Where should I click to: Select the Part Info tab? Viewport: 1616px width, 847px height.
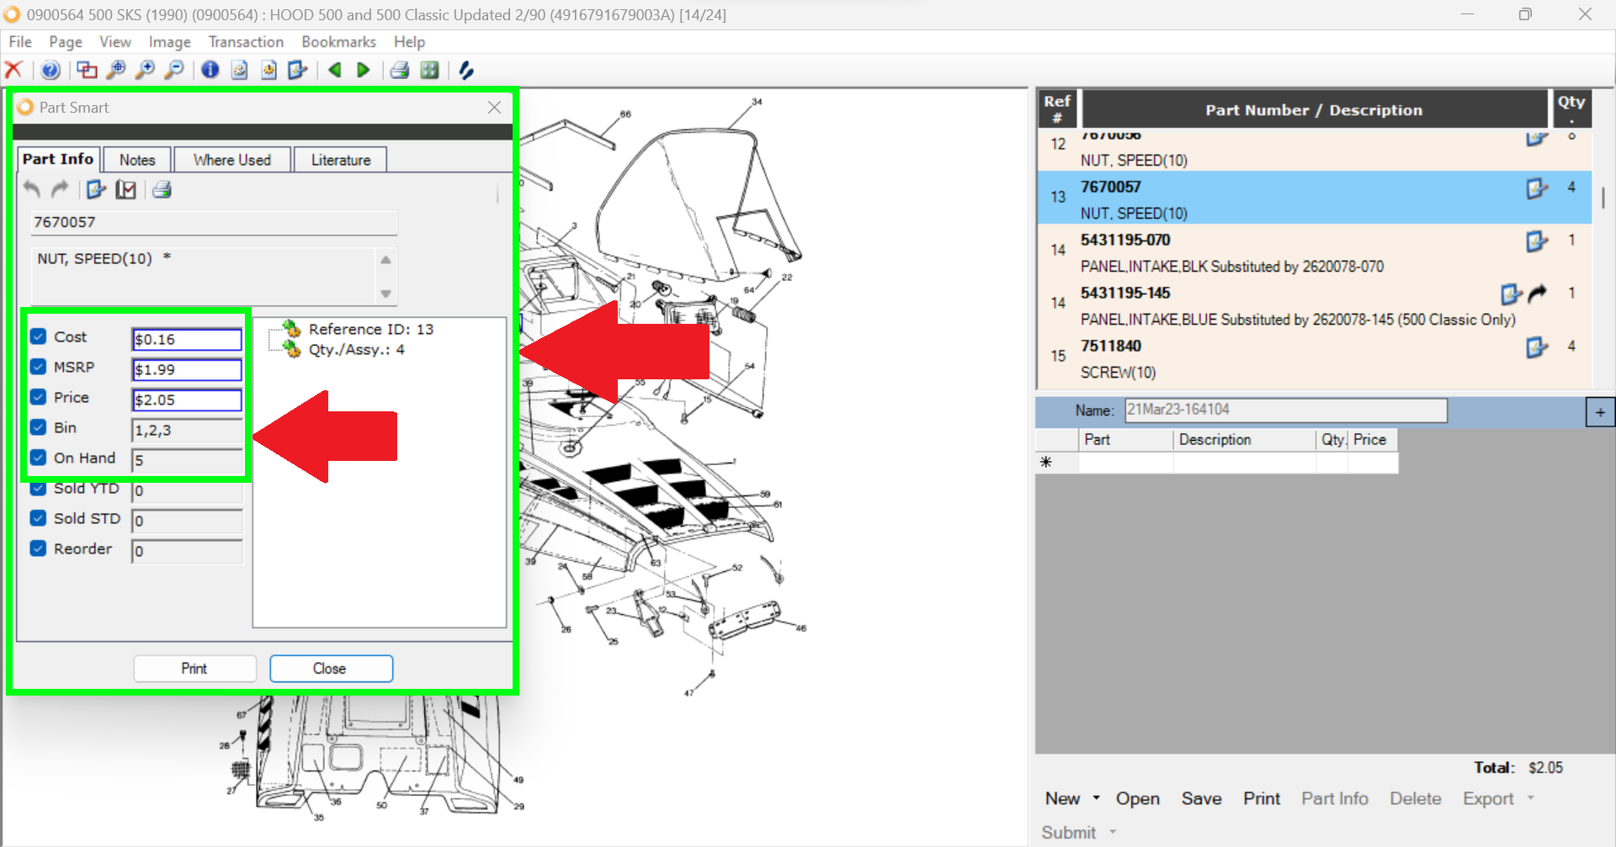[x=58, y=159]
